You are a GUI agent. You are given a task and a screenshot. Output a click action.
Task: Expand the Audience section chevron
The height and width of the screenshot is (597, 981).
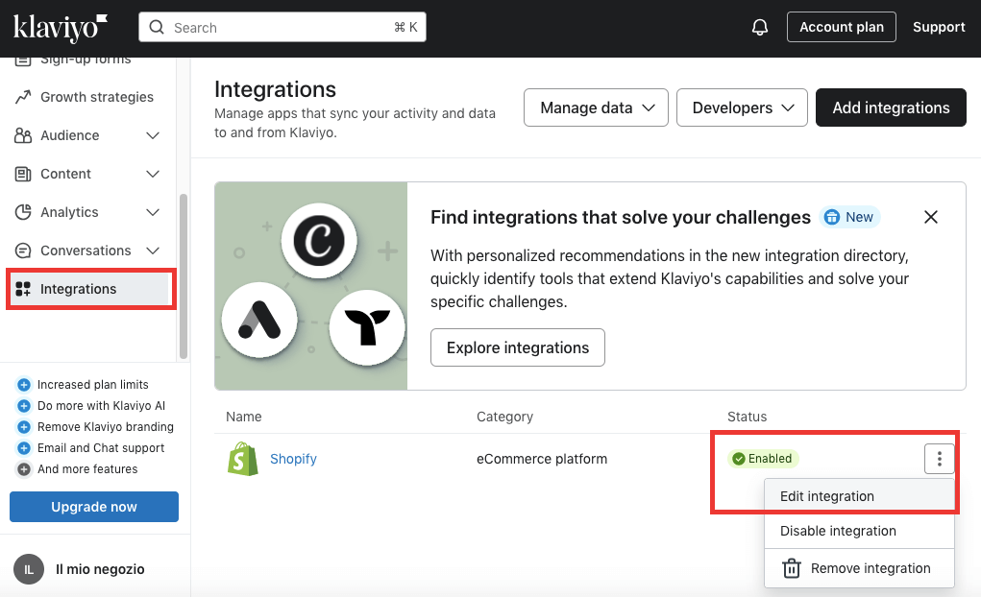[153, 135]
